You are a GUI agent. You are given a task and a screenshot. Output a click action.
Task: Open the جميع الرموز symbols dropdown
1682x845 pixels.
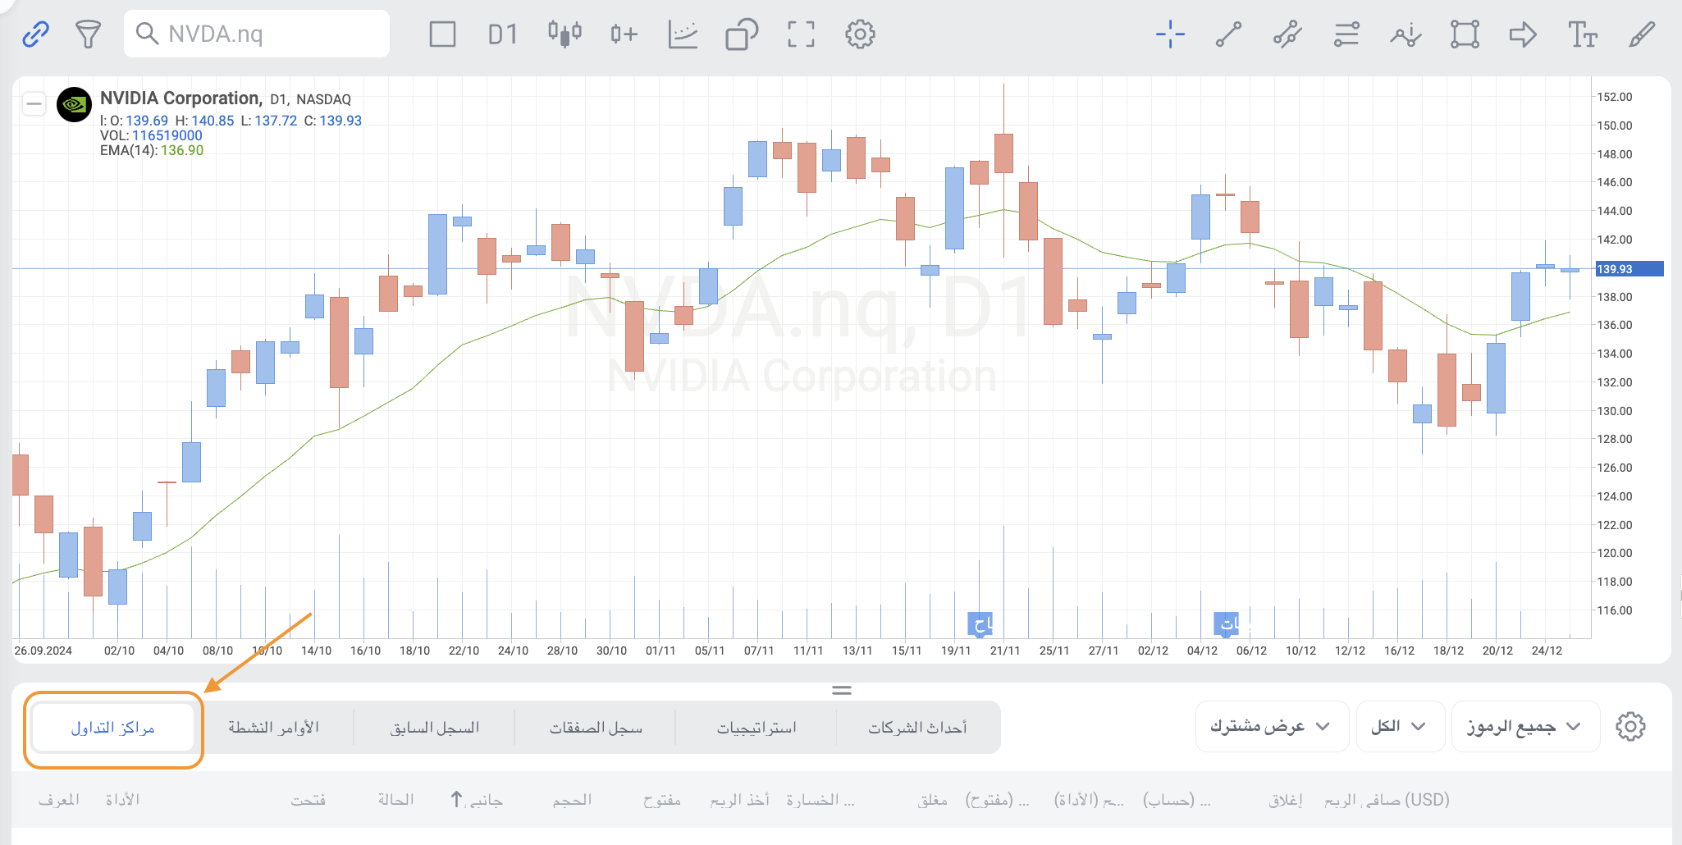pyautogui.click(x=1525, y=726)
